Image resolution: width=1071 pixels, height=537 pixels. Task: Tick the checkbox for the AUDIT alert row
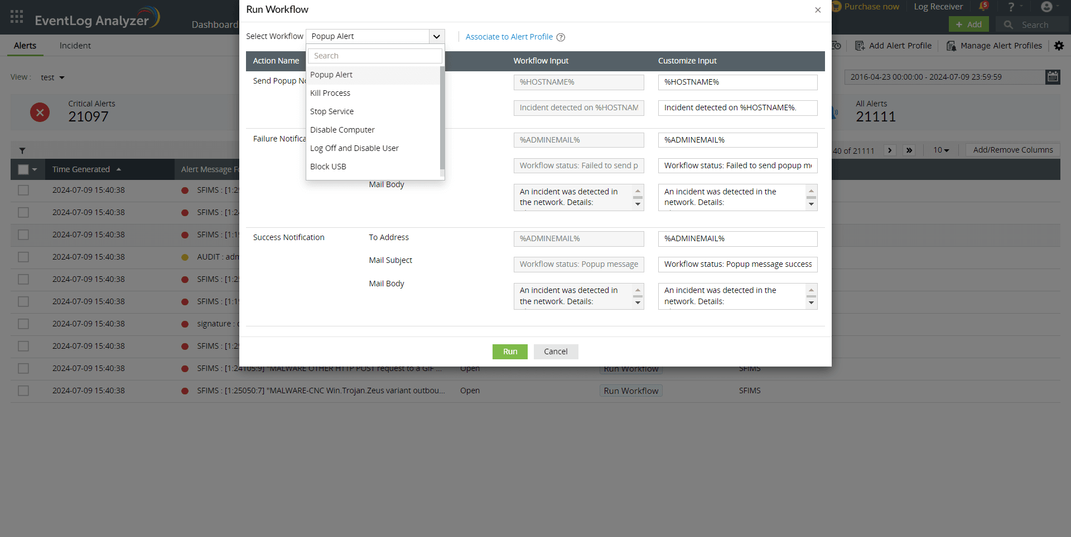pos(23,257)
